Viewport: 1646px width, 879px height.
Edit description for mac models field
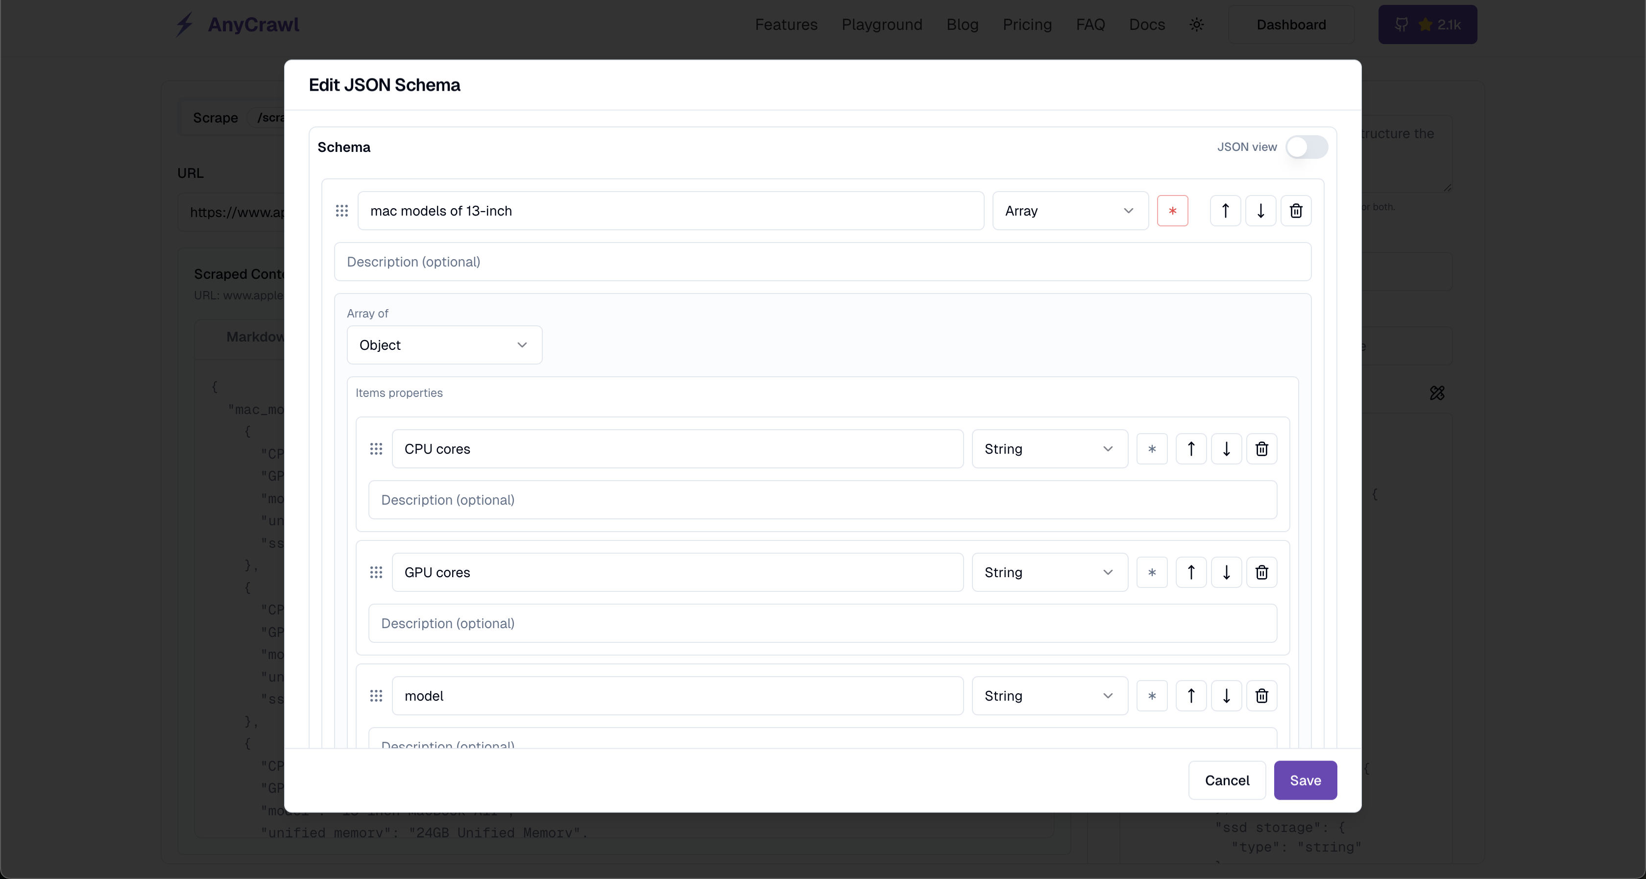click(x=823, y=262)
